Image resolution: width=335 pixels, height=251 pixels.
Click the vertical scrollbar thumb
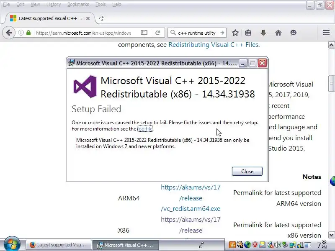pos(331,83)
